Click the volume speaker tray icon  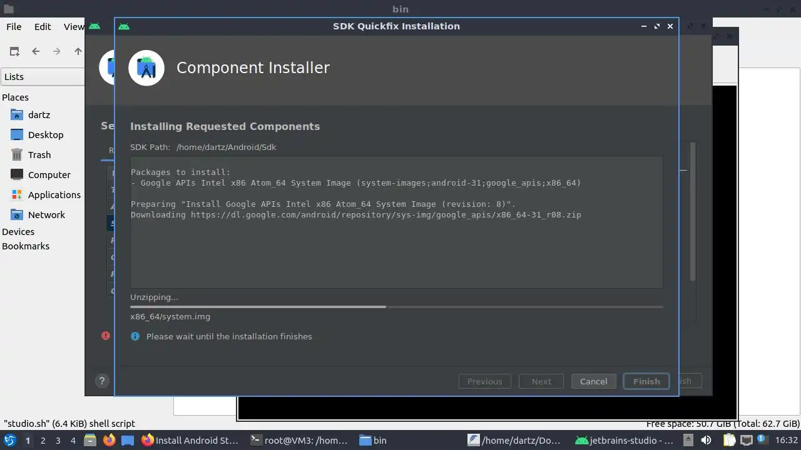point(706,440)
